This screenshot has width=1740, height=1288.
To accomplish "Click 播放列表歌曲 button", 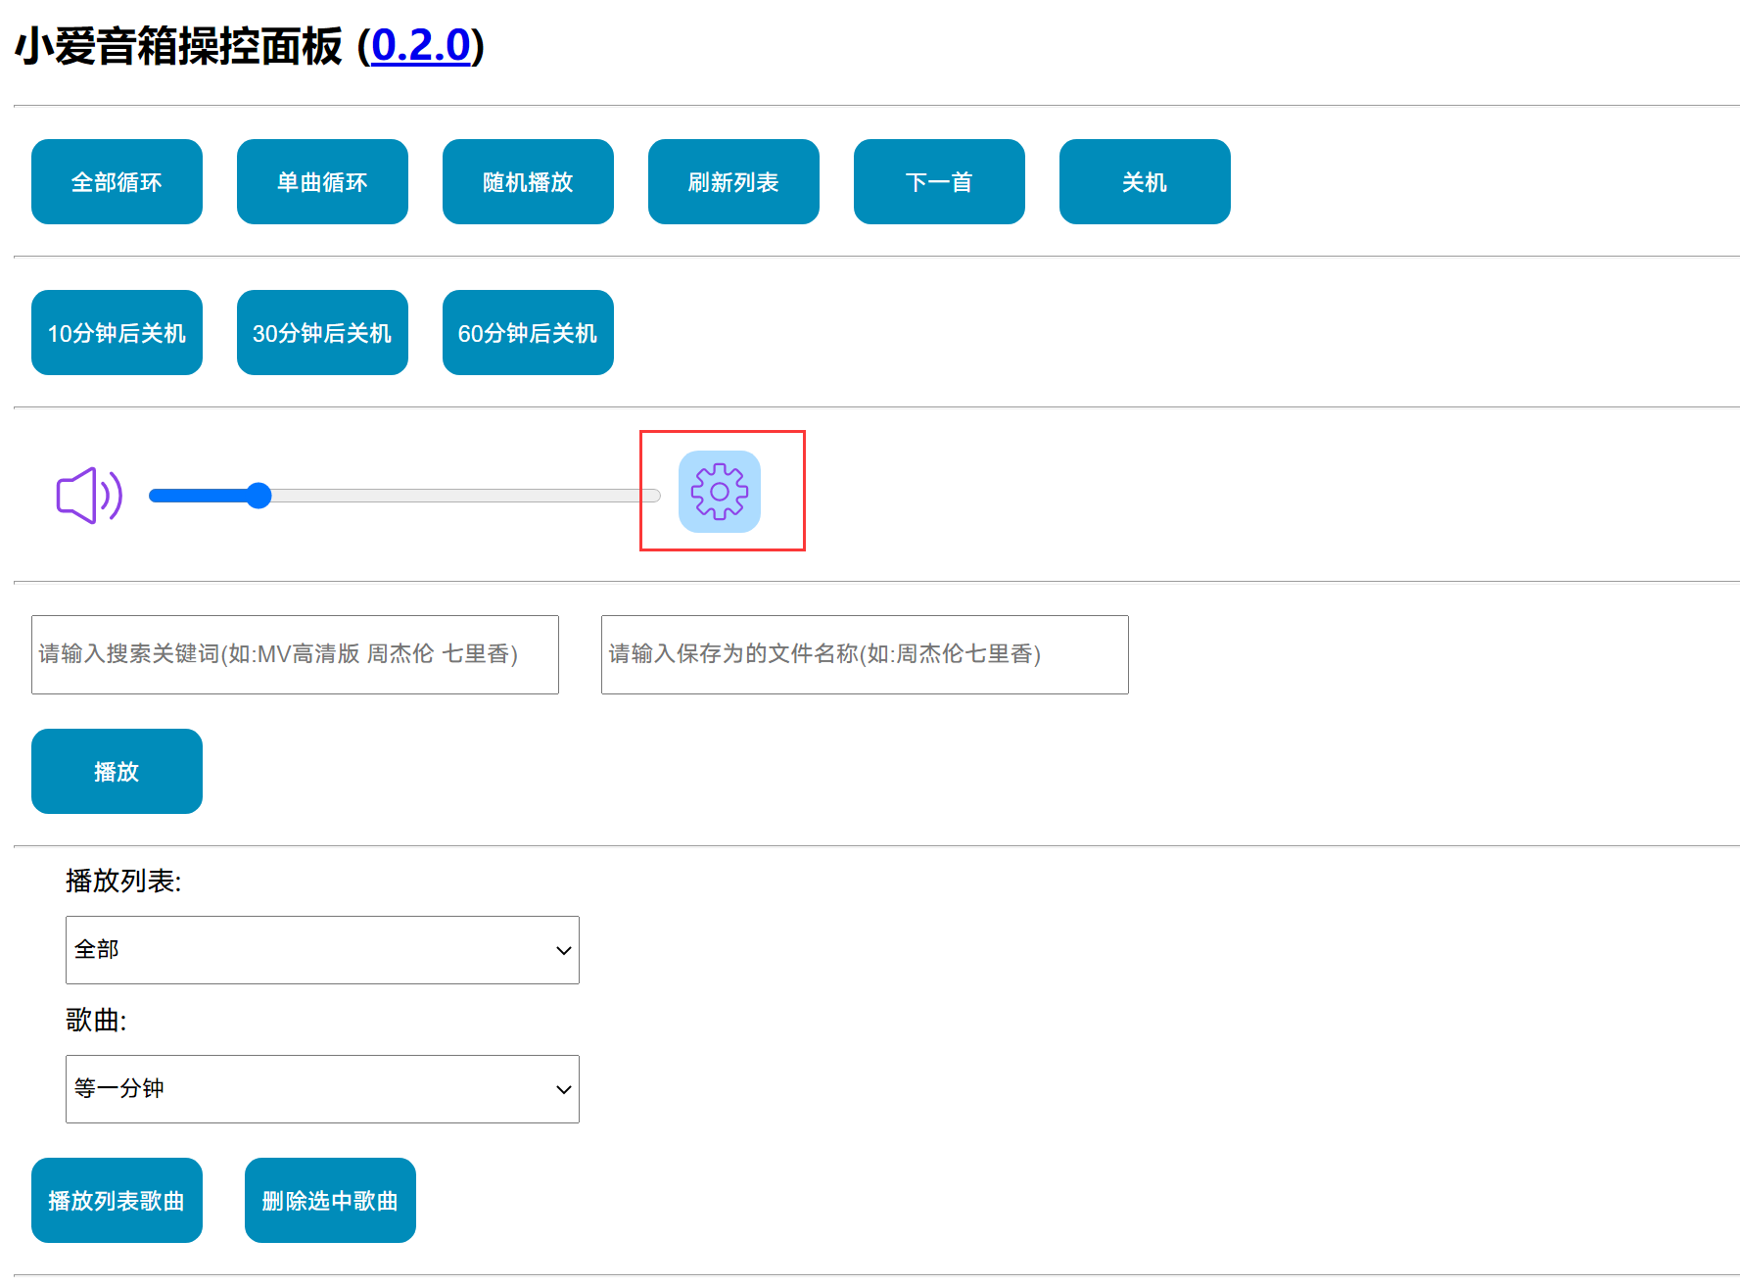I will 117,1201.
